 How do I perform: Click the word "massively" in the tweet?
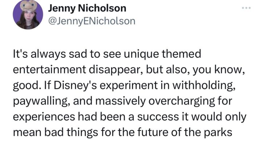point(121,101)
